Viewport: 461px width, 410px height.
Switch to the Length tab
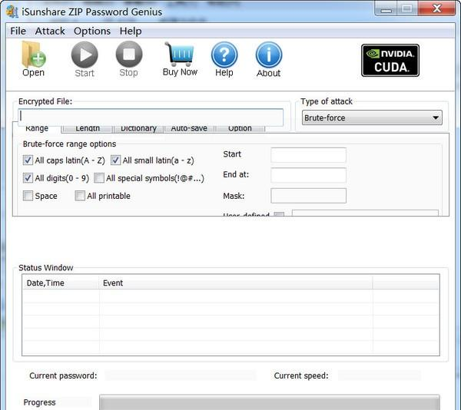(x=88, y=129)
